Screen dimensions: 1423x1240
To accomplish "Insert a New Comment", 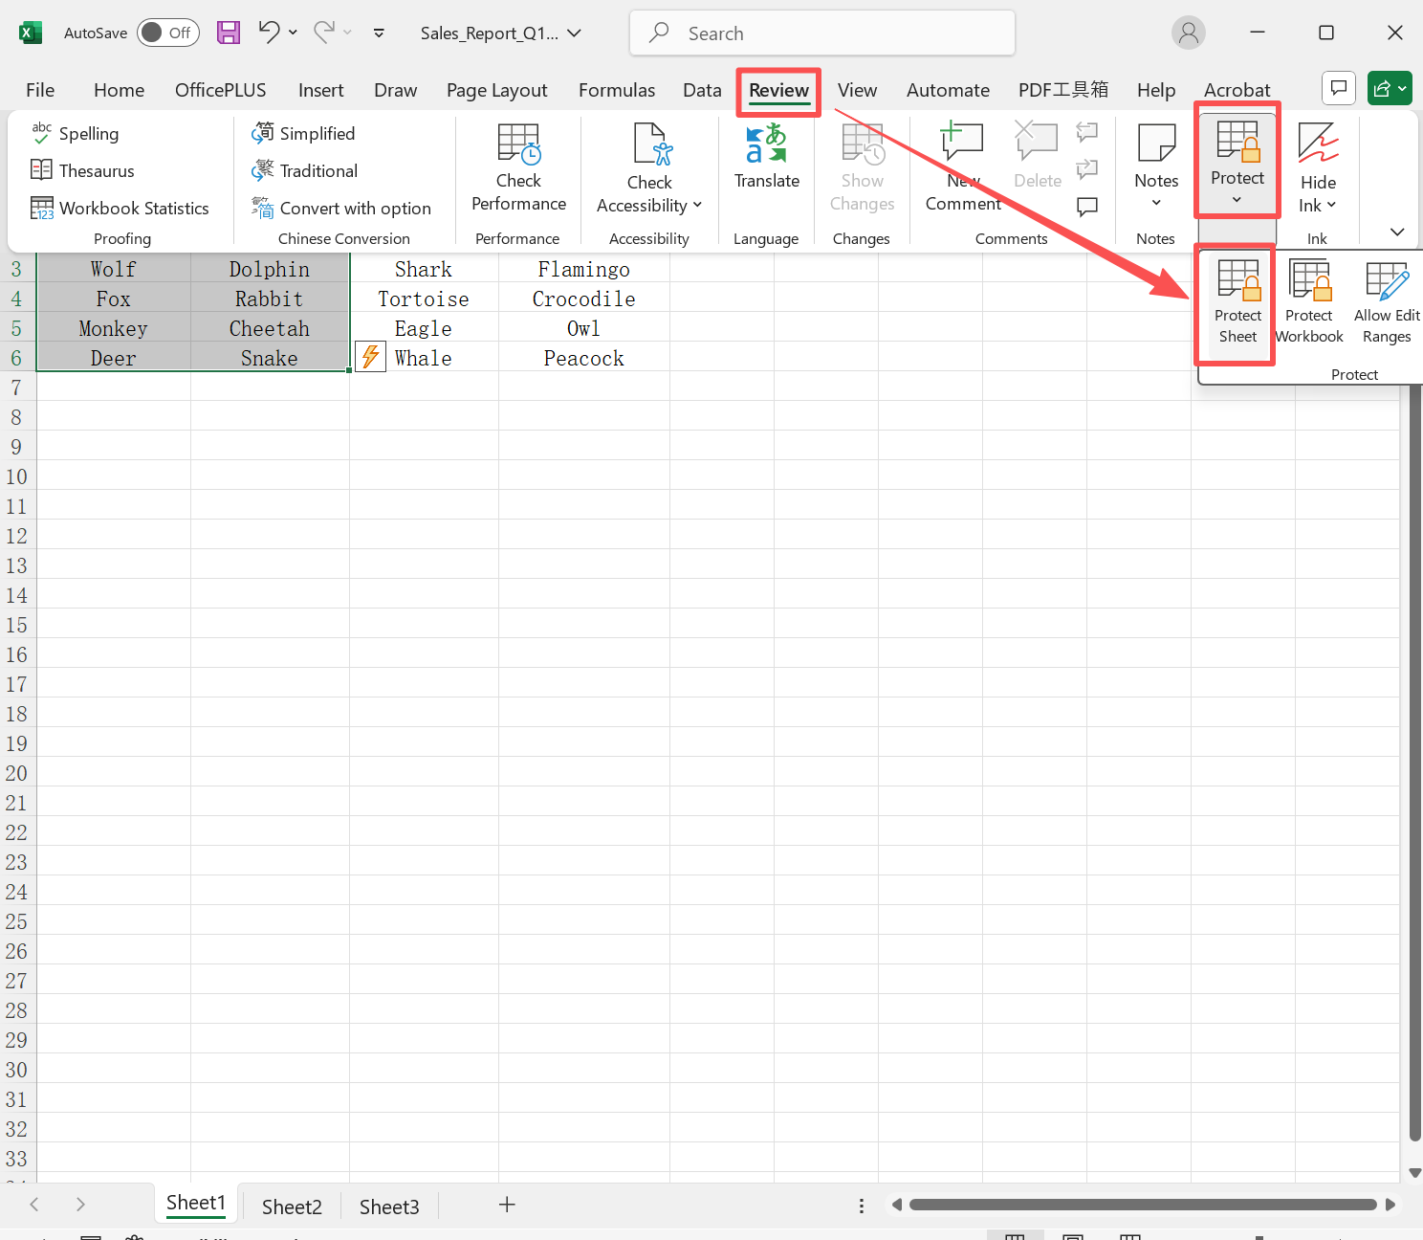I will pos(962,167).
